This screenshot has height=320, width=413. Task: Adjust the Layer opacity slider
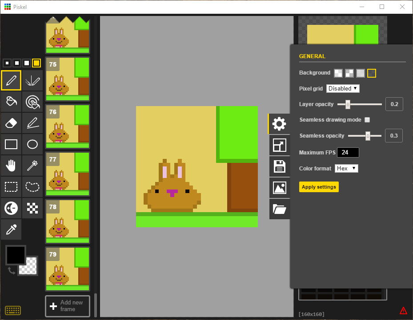(359, 104)
